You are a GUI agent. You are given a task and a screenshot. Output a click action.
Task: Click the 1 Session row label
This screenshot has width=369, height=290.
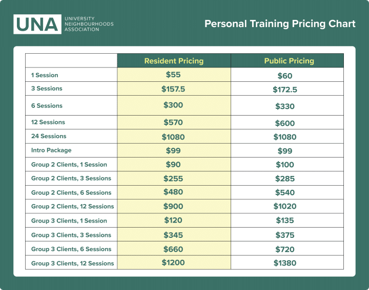point(45,75)
